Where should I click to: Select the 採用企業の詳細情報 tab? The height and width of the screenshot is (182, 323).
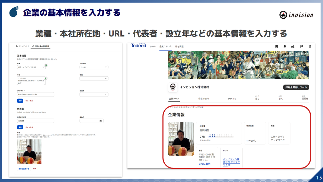pos(41,46)
